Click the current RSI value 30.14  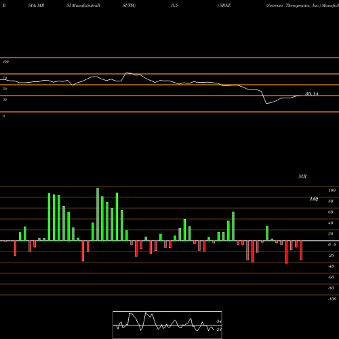click(x=312, y=94)
